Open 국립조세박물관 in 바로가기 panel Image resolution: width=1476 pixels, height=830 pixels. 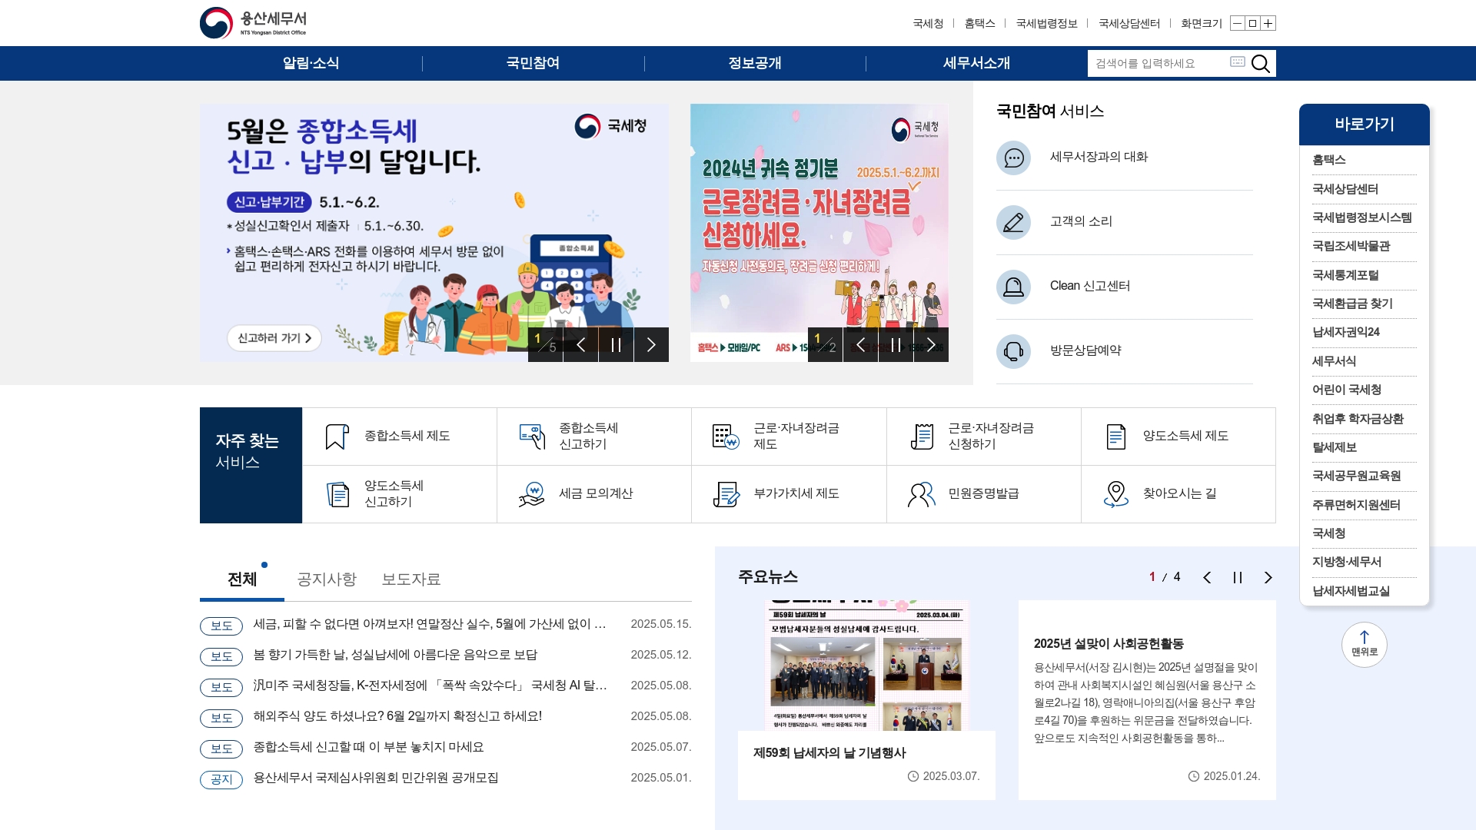coord(1351,247)
